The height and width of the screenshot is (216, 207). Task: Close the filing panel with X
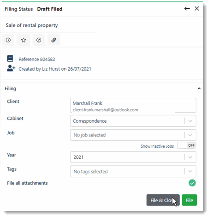click(x=197, y=8)
